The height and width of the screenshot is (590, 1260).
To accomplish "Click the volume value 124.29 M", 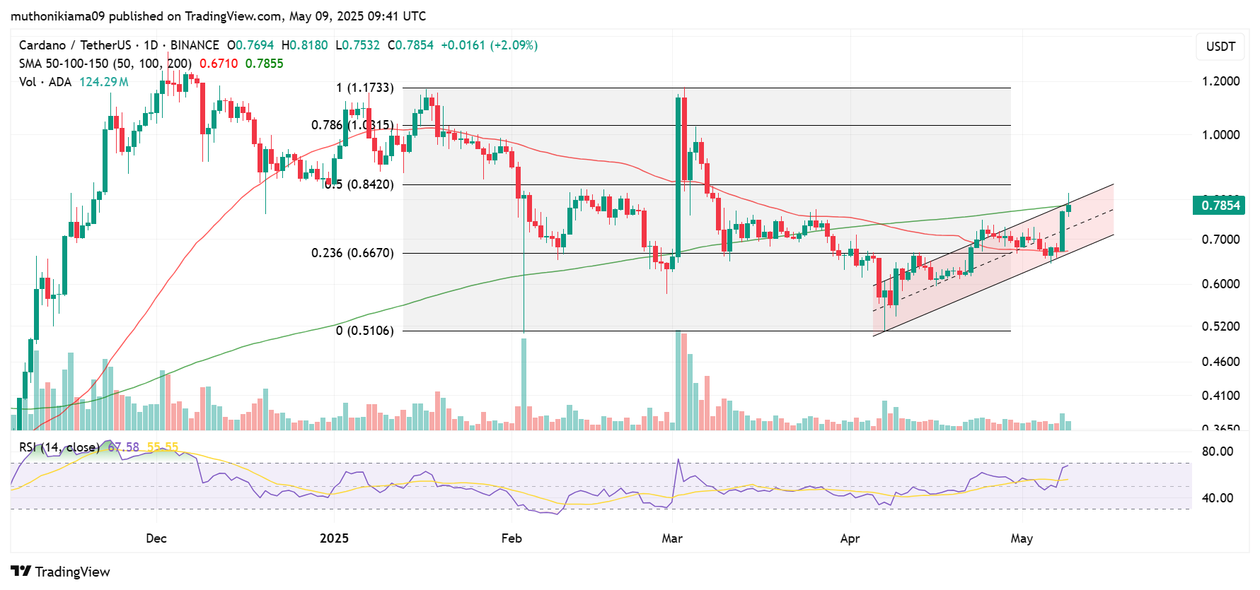I will (104, 82).
